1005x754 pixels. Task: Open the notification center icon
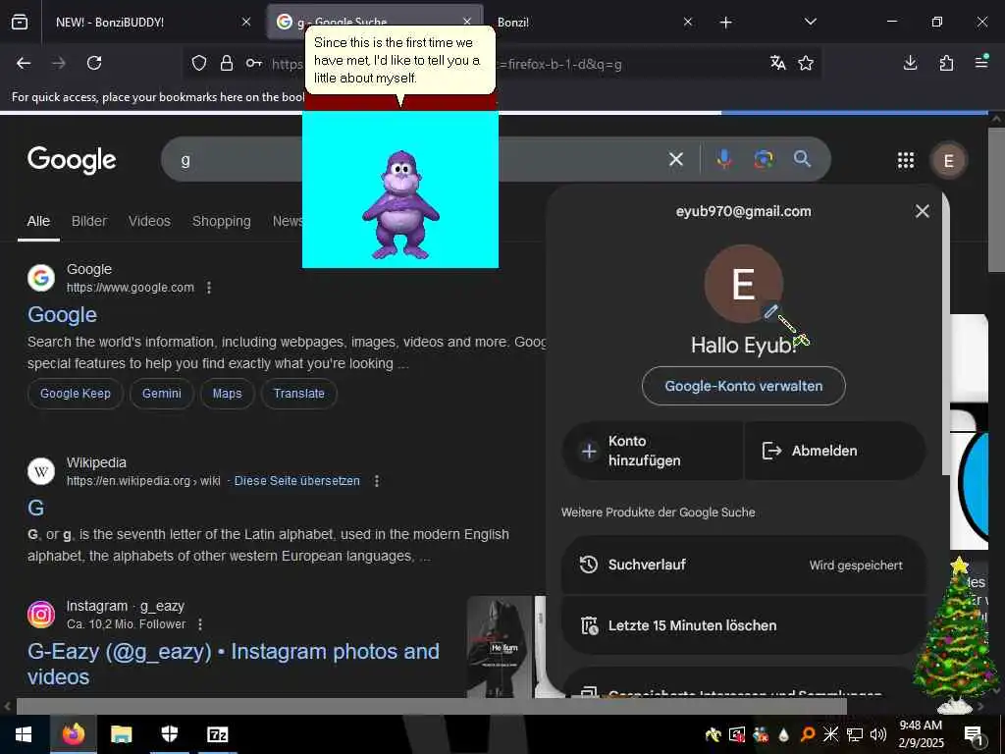tap(973, 735)
